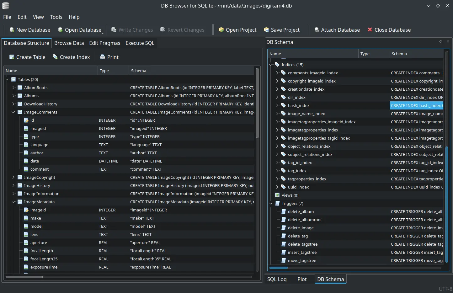Image resolution: width=453 pixels, height=293 pixels.
Task: Open the File menu
Action: (7, 17)
